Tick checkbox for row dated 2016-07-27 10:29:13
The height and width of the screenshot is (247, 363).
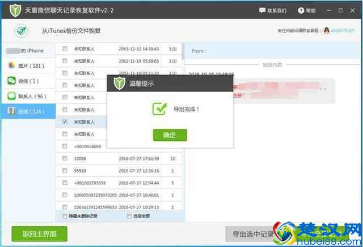click(x=65, y=207)
